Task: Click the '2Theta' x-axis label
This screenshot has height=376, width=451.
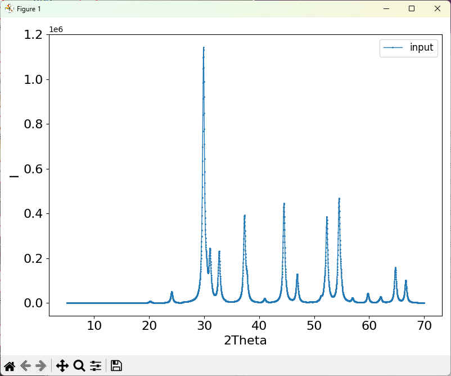Action: (245, 341)
